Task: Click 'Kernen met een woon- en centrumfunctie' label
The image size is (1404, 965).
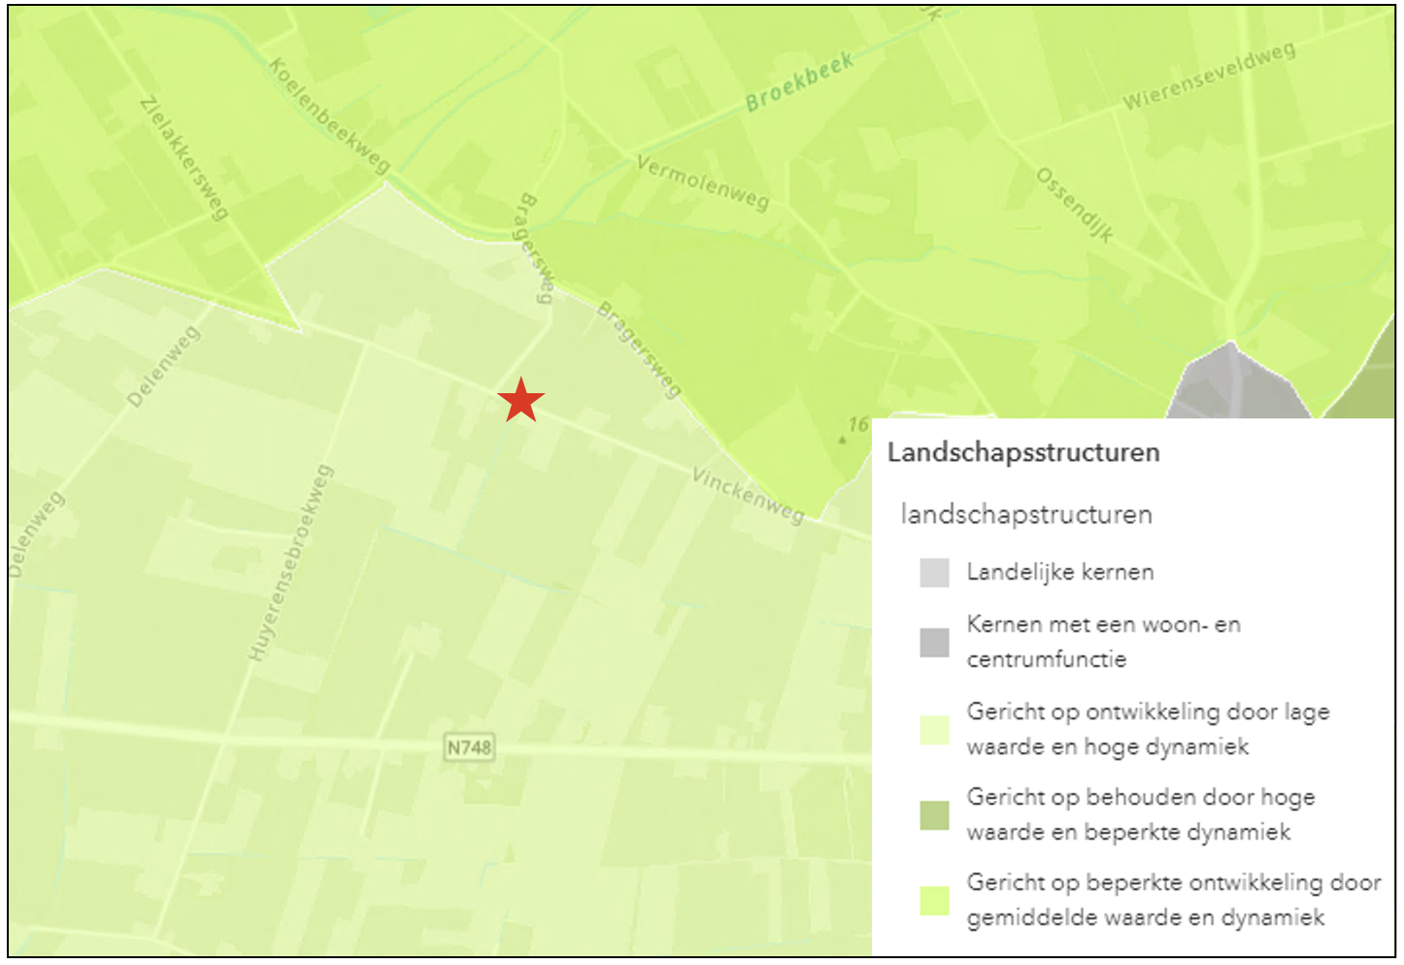Action: tap(1104, 642)
